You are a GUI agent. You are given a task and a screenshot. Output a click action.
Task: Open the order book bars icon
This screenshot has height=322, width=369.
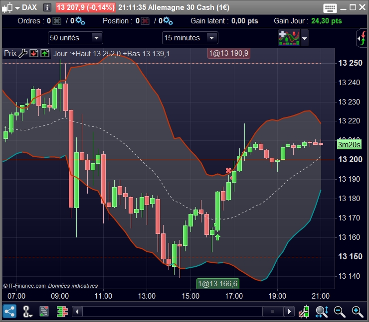click(x=62, y=312)
